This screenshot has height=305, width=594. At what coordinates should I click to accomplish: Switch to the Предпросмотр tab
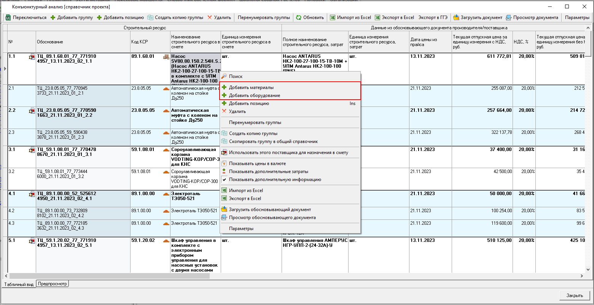[x=53, y=284]
